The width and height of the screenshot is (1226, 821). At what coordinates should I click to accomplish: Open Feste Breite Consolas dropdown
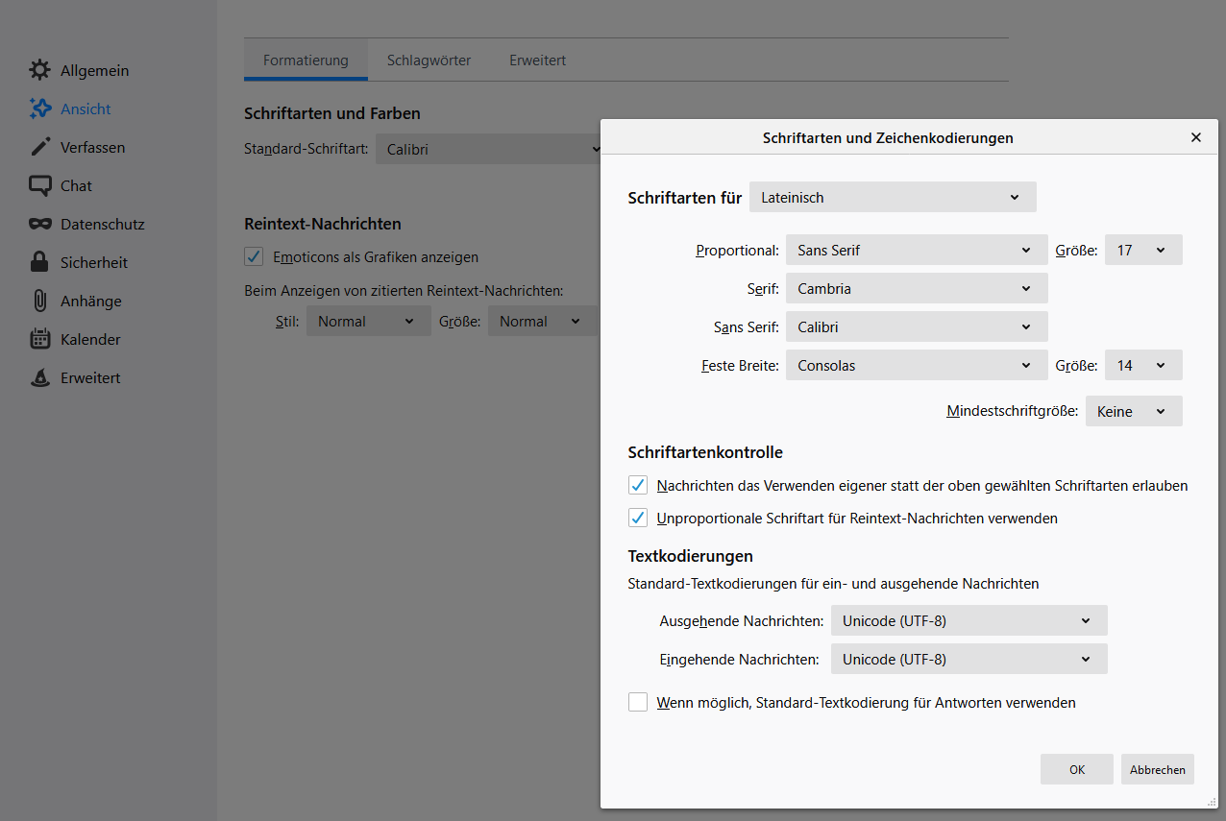click(917, 365)
